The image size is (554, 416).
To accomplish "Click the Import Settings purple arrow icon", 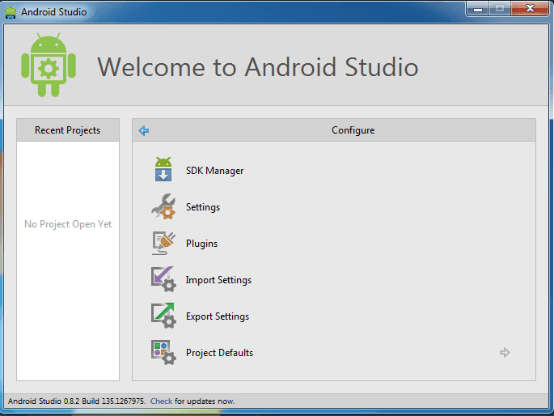I will (163, 279).
